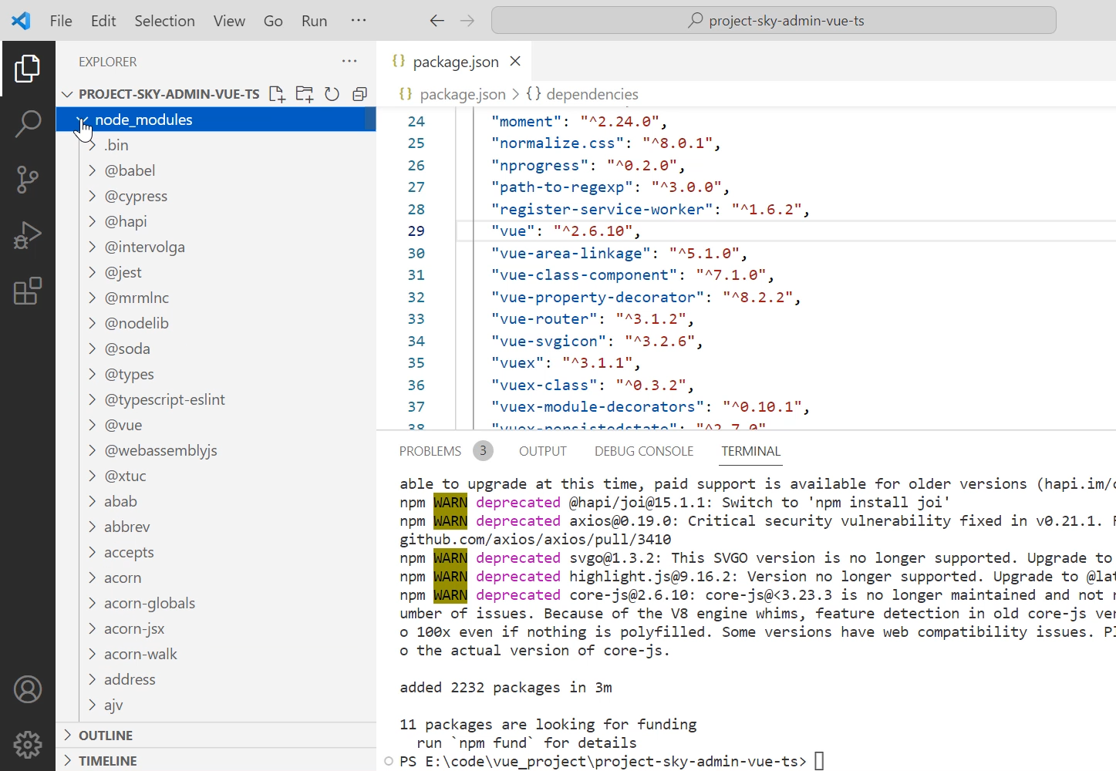Refresh the Explorer file tree

(x=332, y=94)
